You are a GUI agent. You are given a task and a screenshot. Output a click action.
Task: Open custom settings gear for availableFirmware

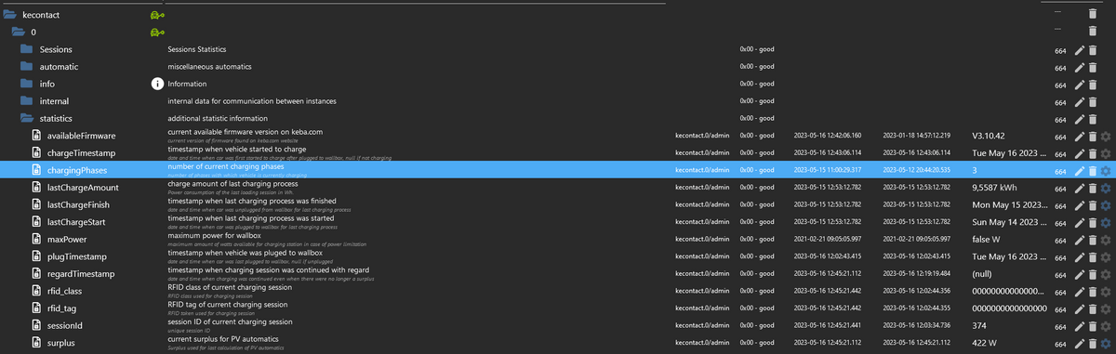(x=1105, y=137)
